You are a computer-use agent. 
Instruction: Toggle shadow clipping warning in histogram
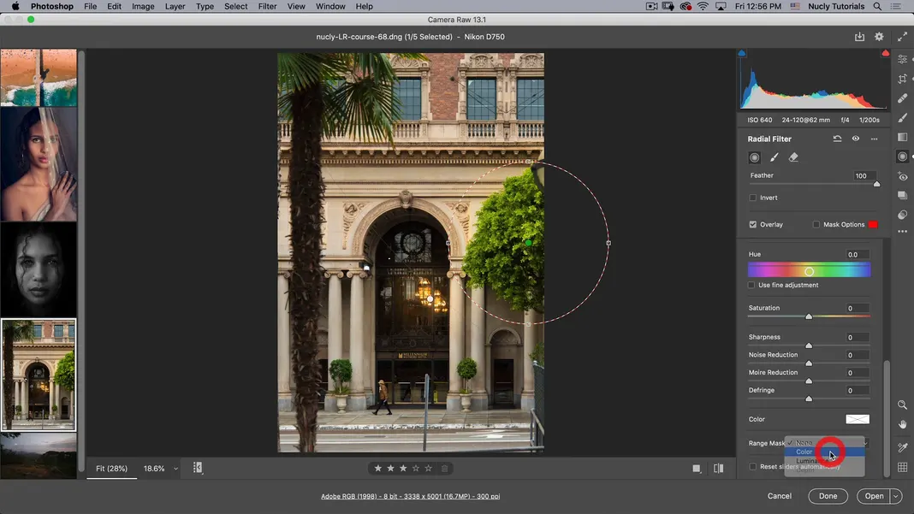(741, 53)
